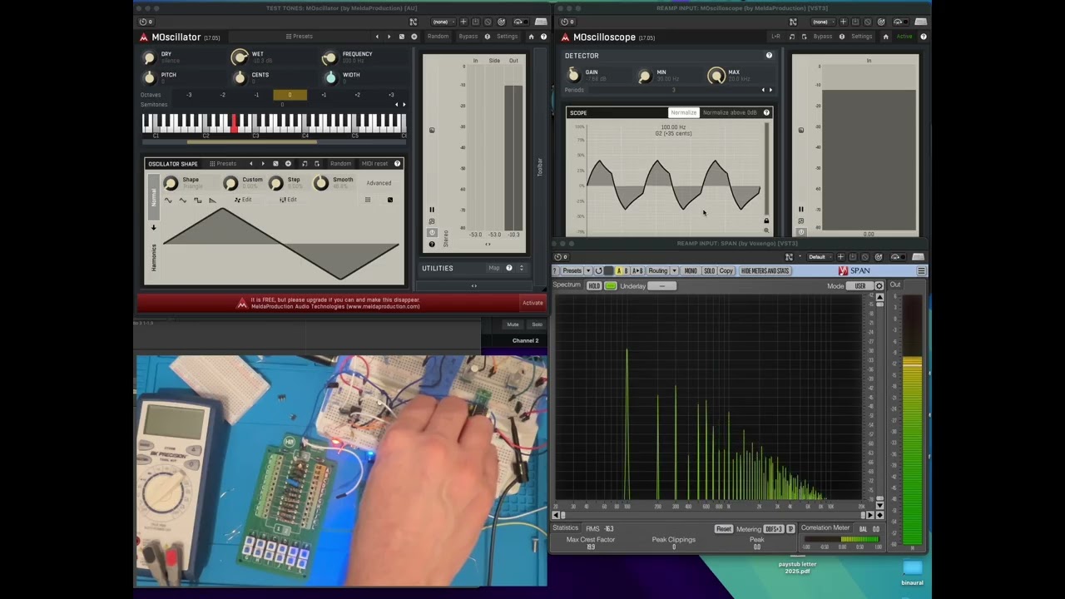The image size is (1065, 599).
Task: Click the Detector help icon in MOscilloscope
Action: click(x=769, y=55)
